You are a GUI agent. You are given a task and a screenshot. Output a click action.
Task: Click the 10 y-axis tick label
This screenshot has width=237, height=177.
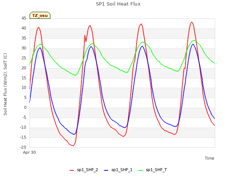tap(24, 88)
